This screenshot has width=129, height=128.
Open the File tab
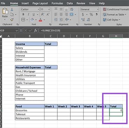click(3, 3)
